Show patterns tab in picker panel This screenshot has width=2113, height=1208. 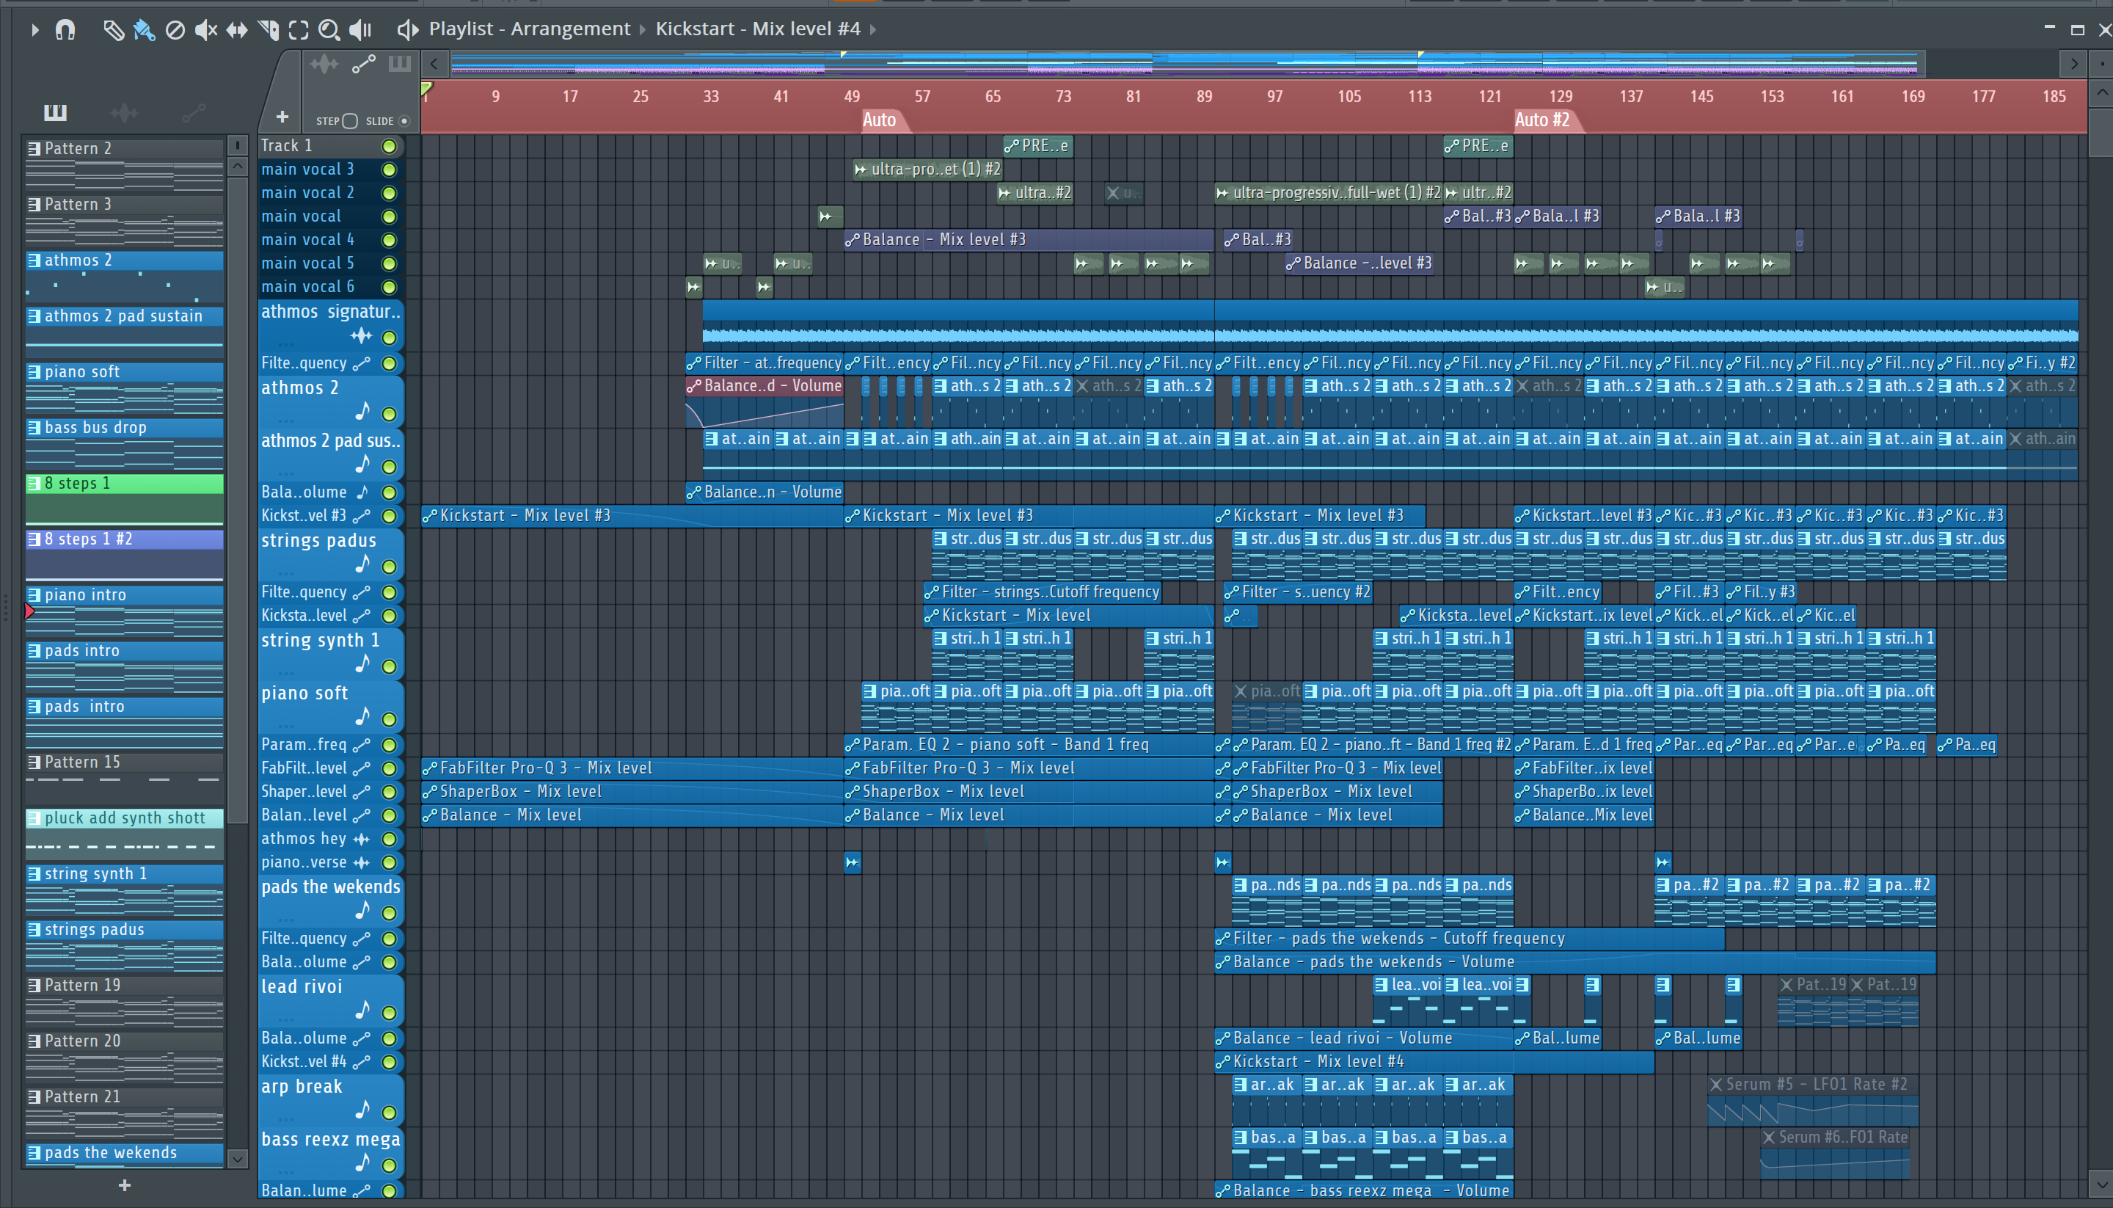(56, 112)
